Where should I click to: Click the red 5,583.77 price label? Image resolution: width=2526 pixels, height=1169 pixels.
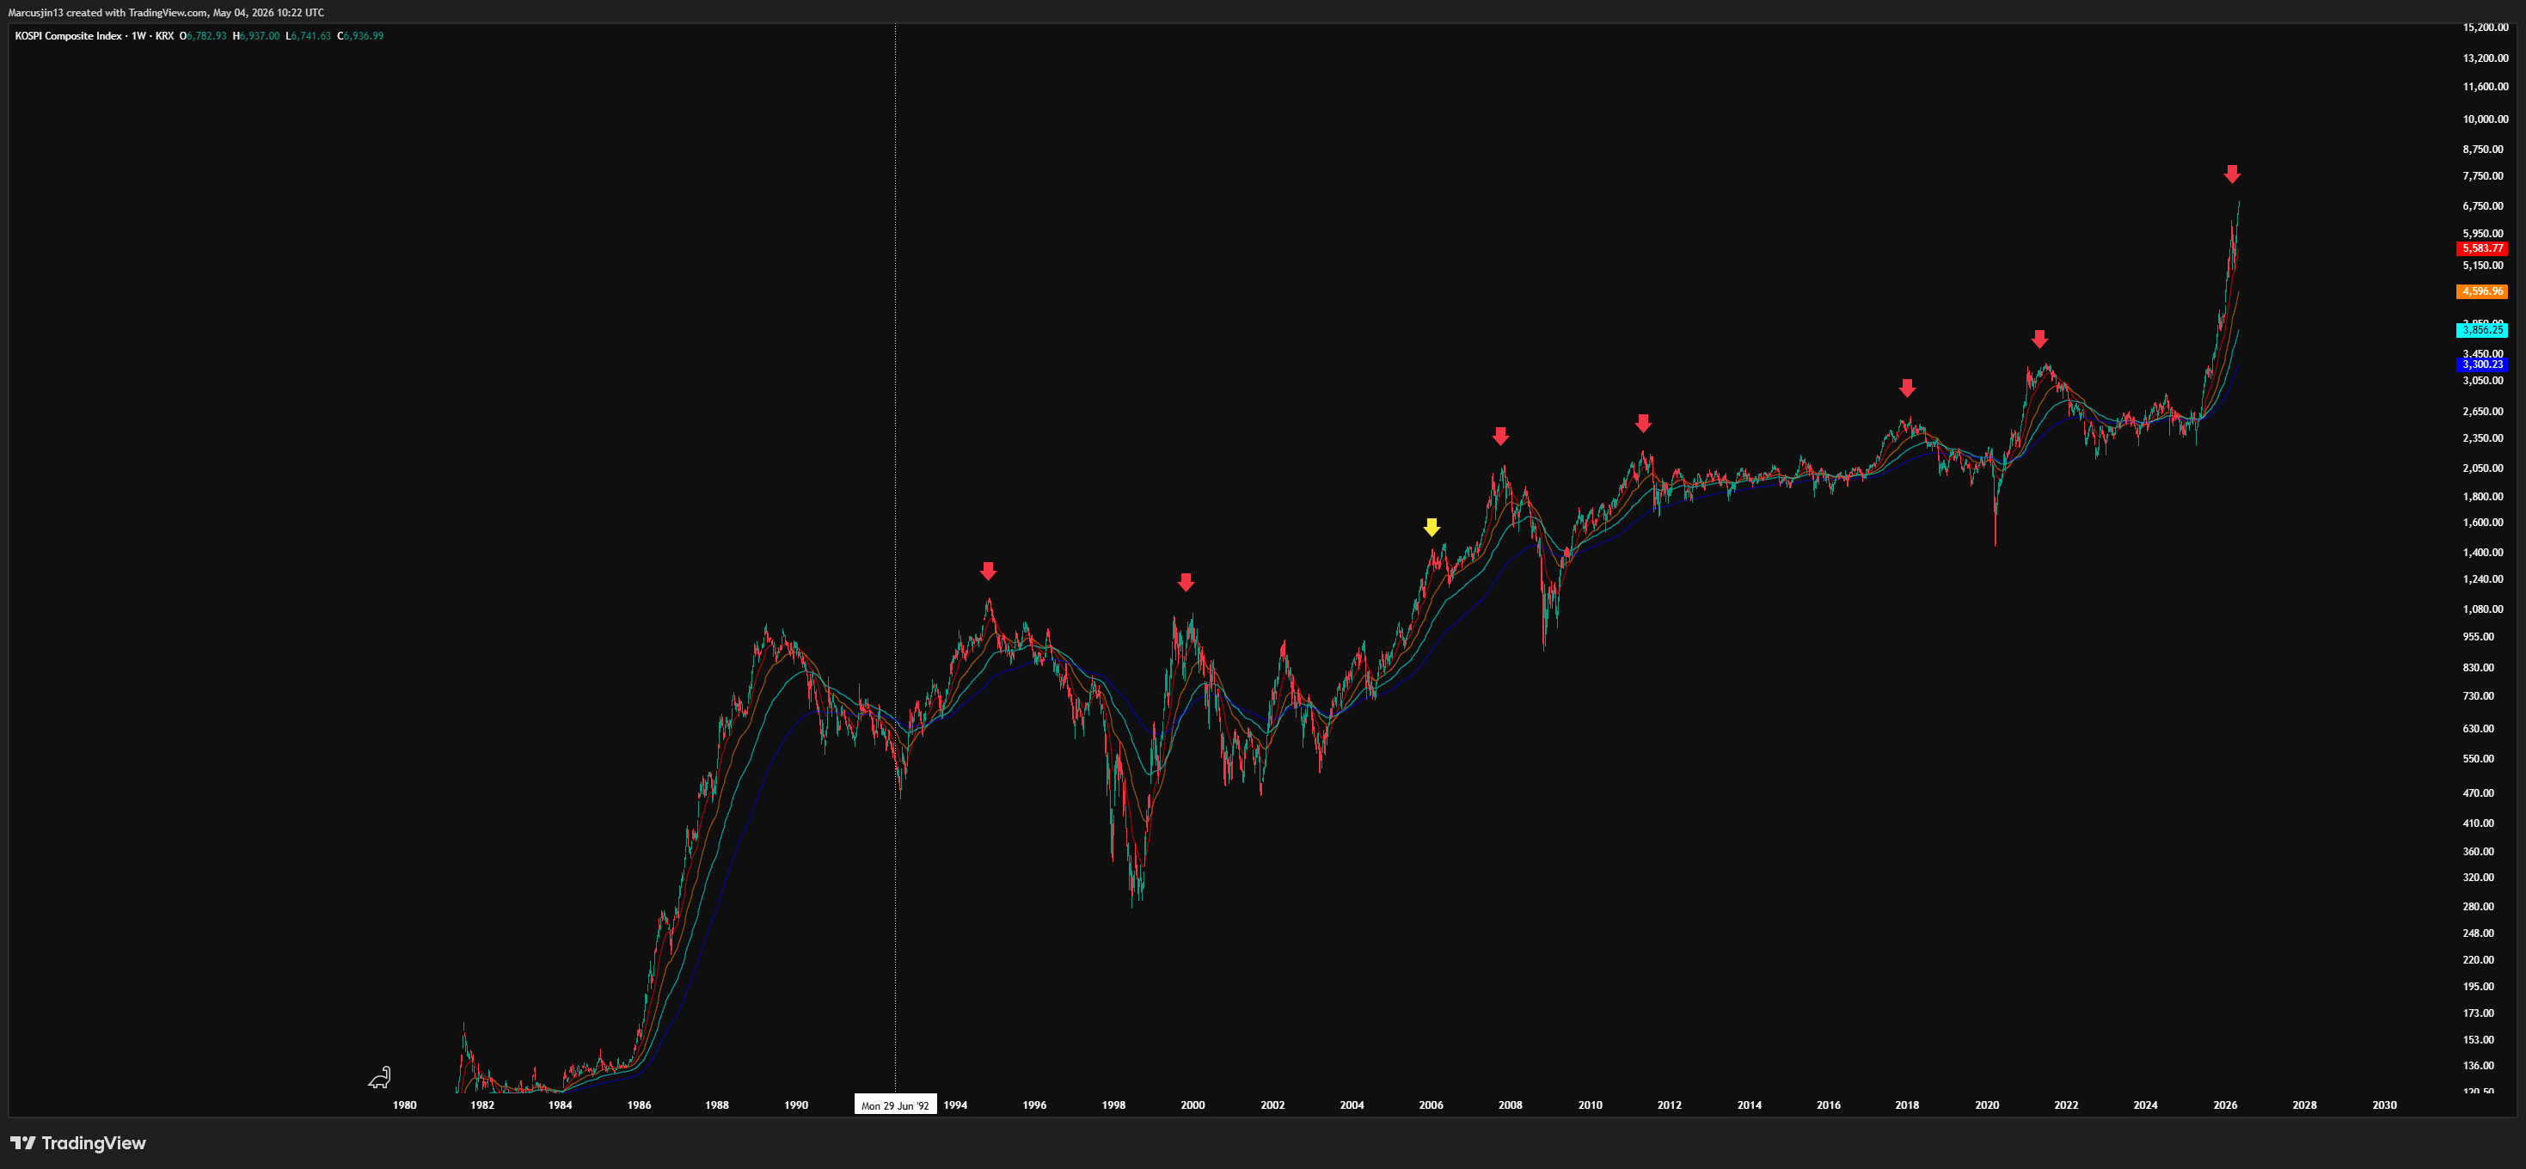click(x=2482, y=249)
